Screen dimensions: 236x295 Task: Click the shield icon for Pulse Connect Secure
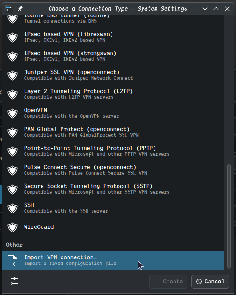(x=12, y=170)
